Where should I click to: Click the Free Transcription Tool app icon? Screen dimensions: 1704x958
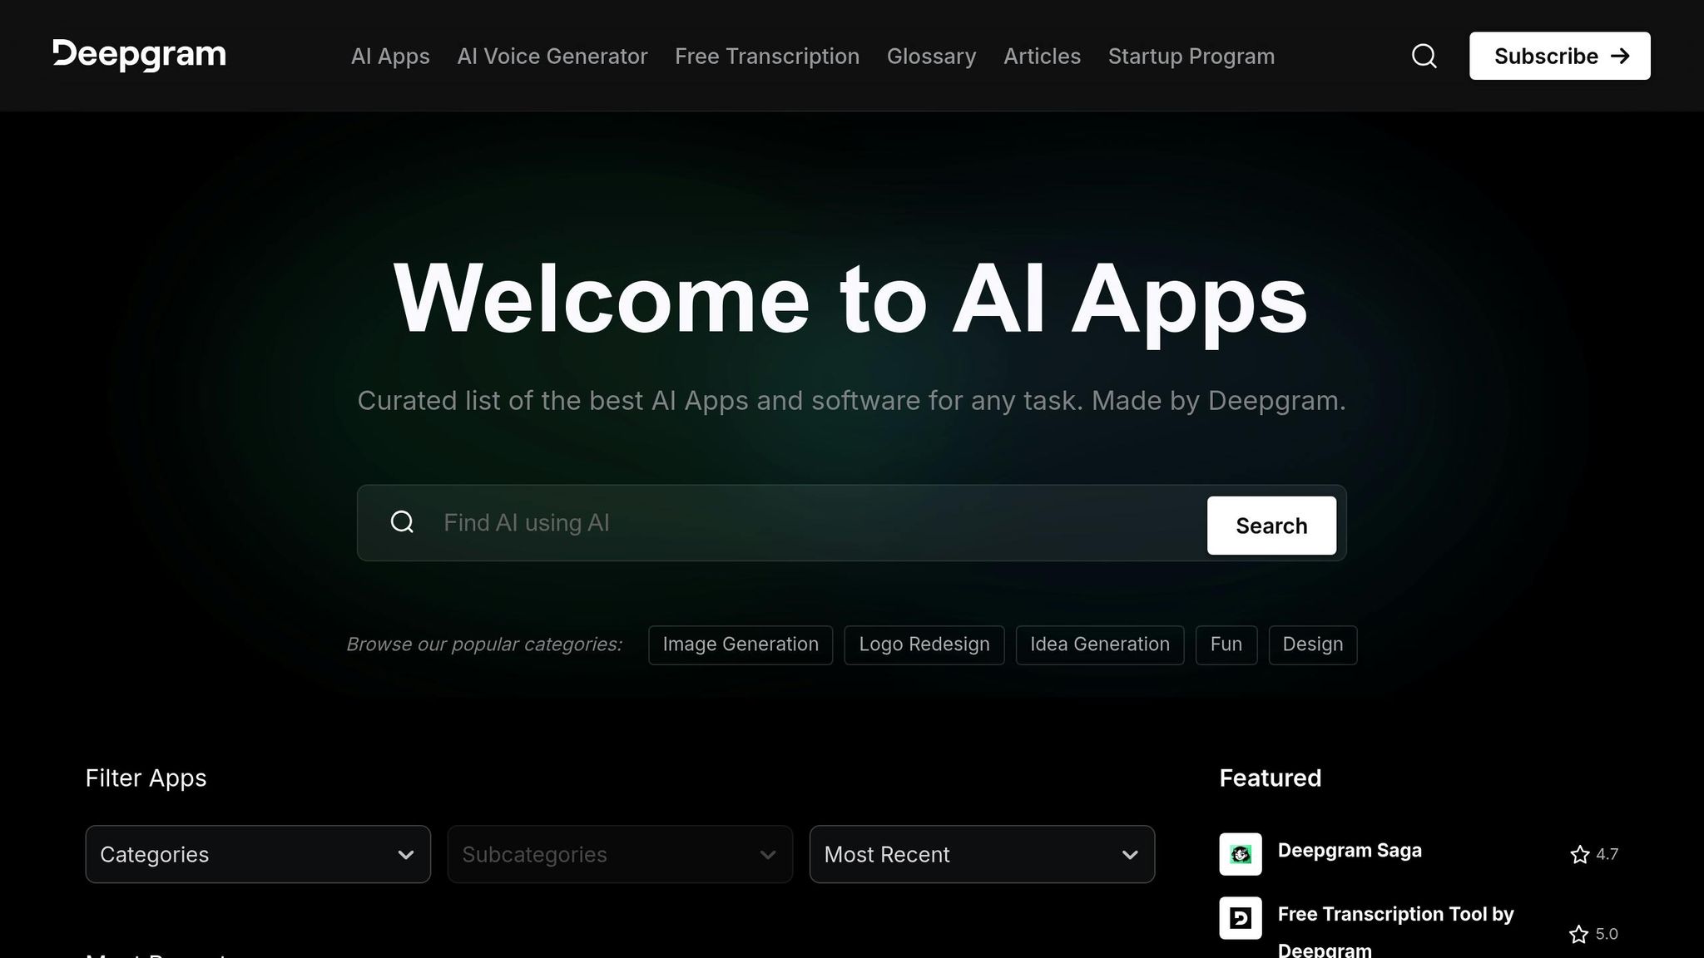click(x=1240, y=918)
